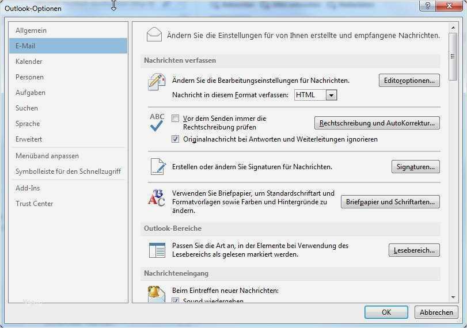Open the Sprache settings category
Viewport: 467px width, 328px height.
(68, 124)
